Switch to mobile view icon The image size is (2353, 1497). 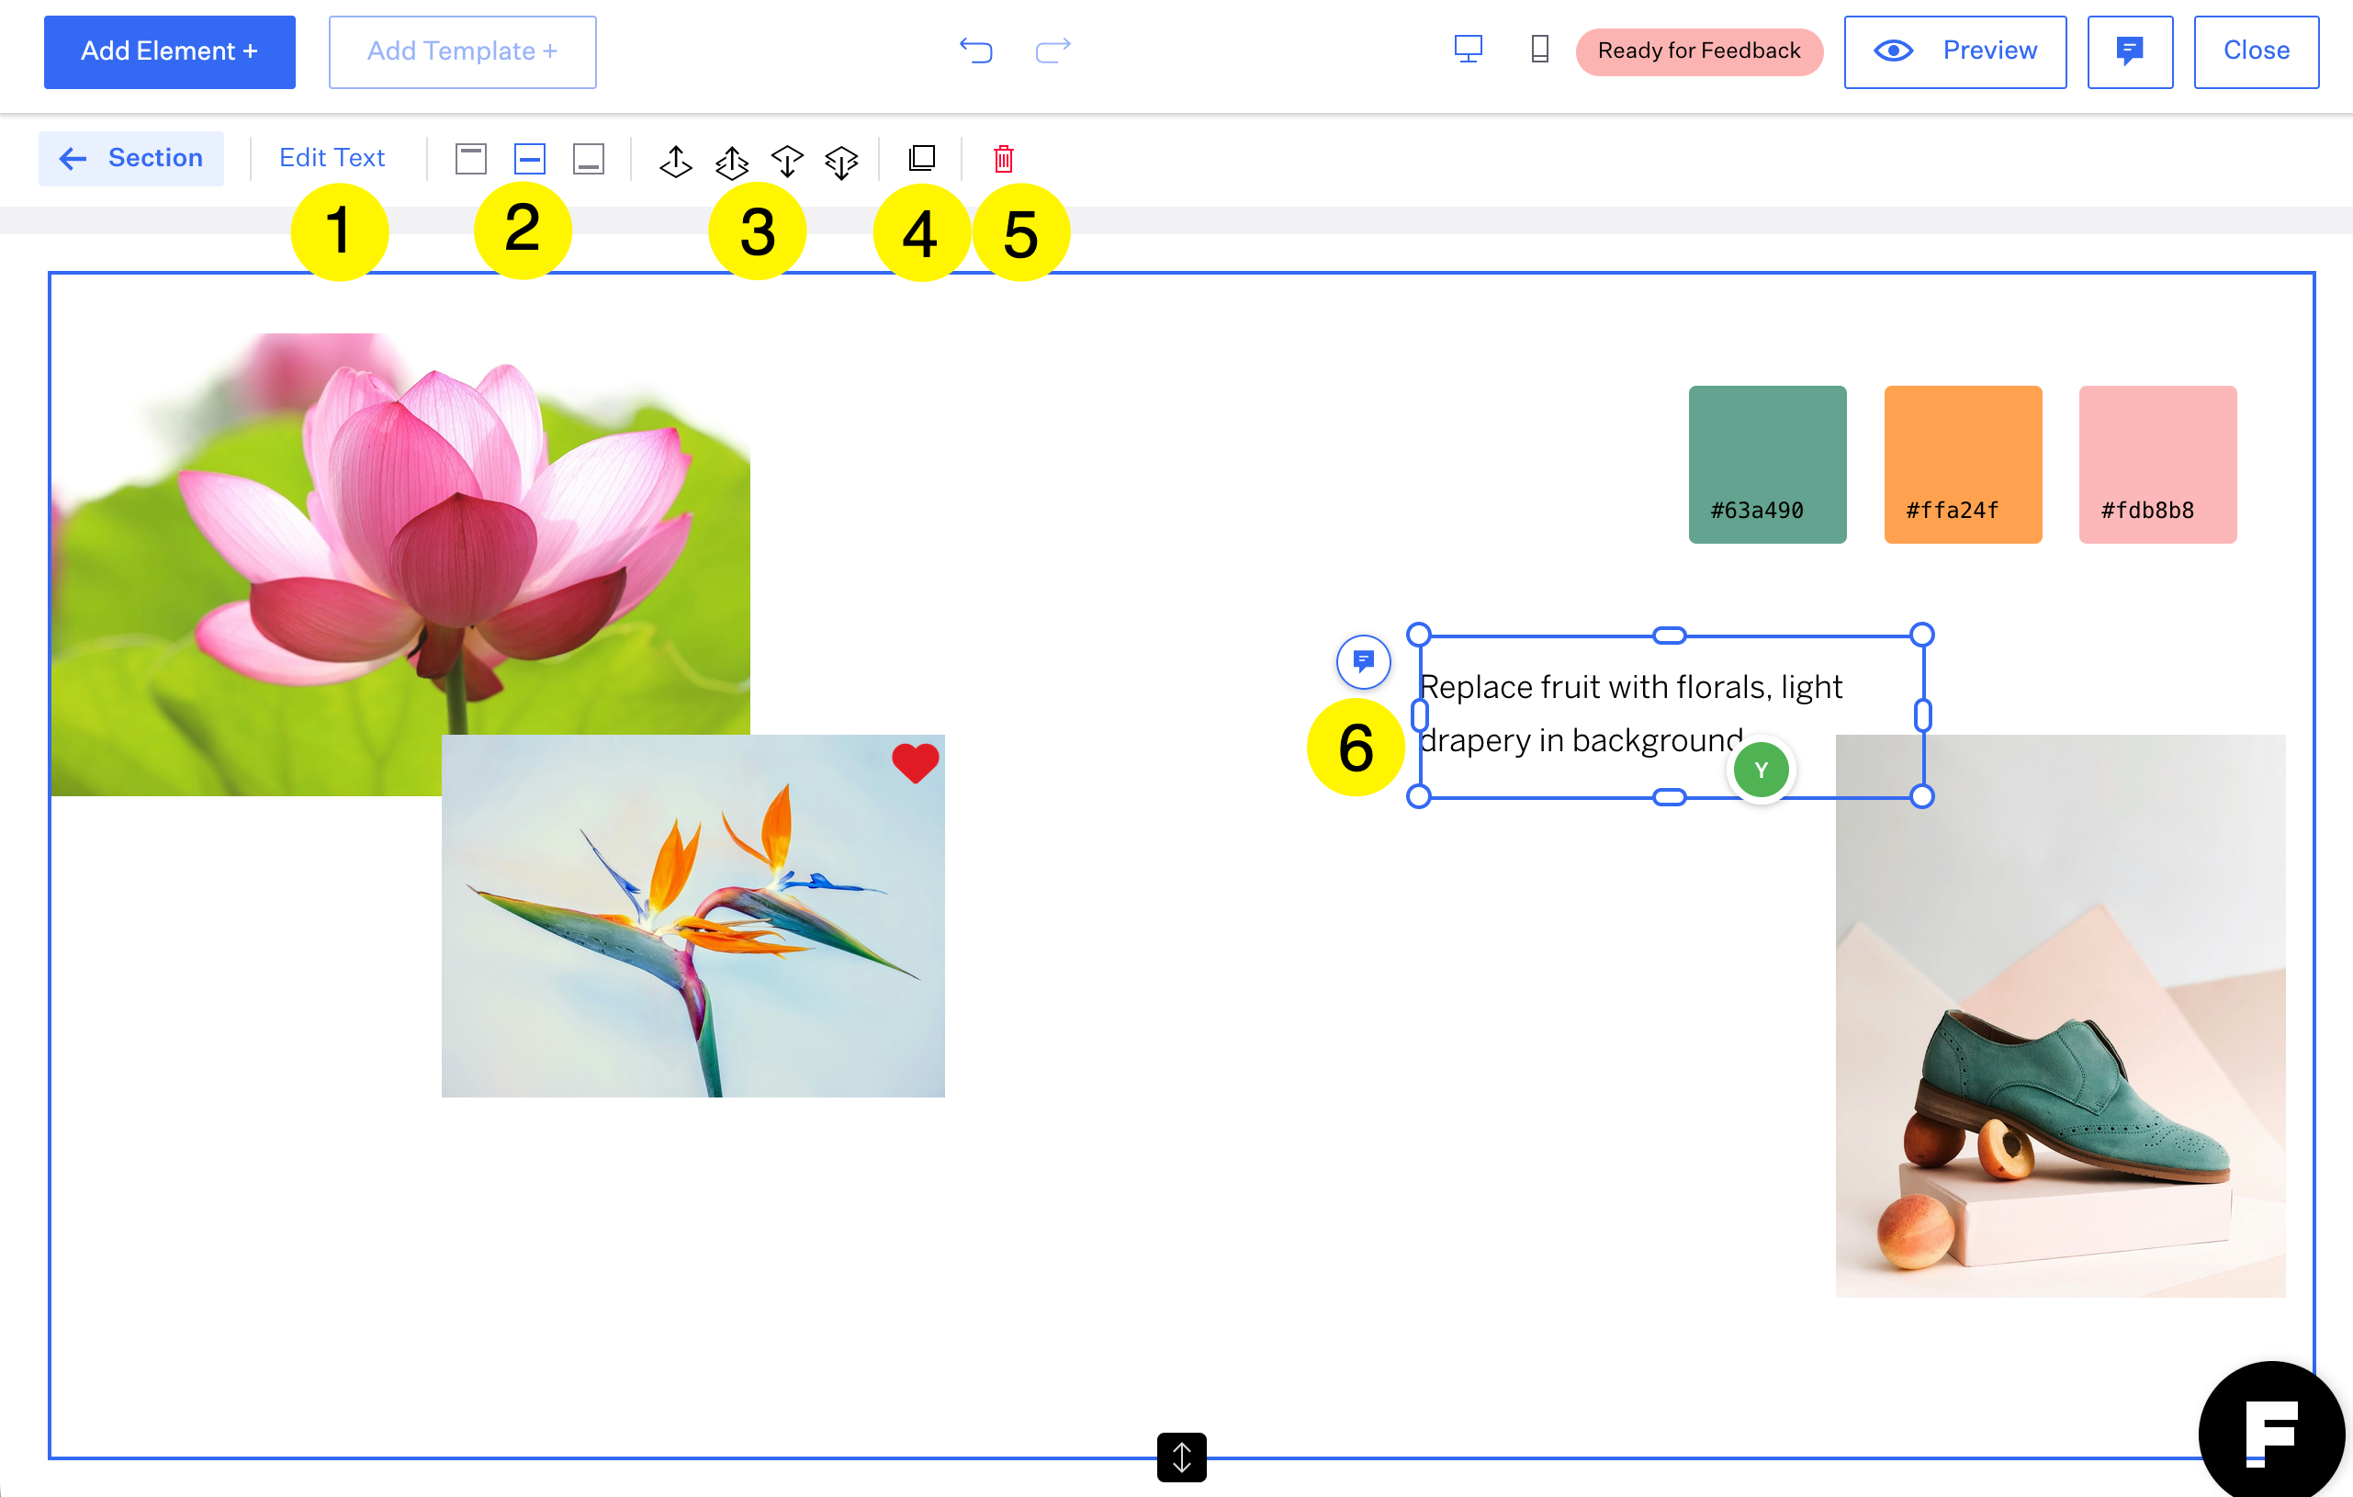[x=1539, y=50]
